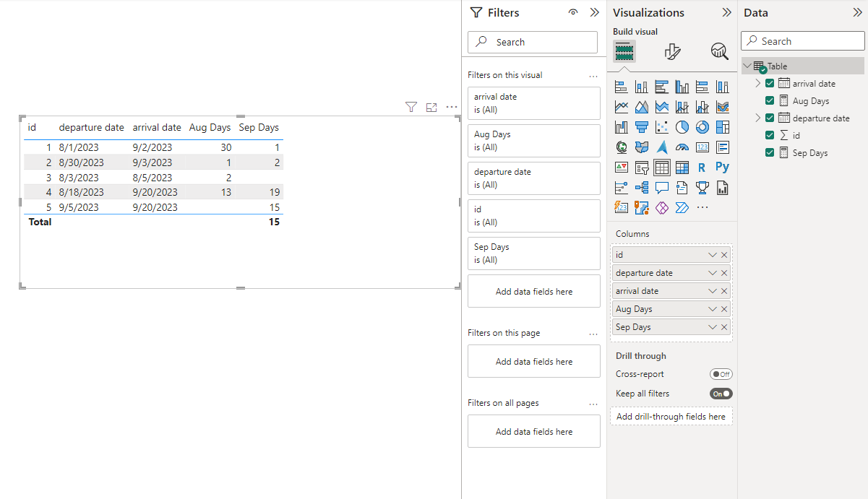Open the id filter card
This screenshot has height=499, width=868.
click(534, 216)
